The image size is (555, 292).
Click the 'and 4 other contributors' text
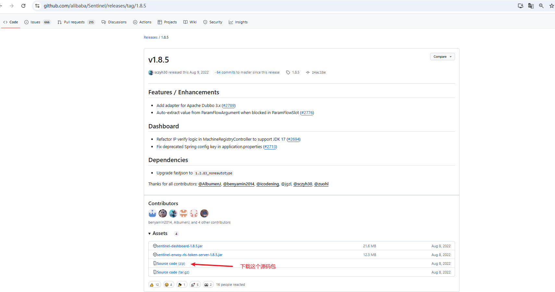pos(211,222)
